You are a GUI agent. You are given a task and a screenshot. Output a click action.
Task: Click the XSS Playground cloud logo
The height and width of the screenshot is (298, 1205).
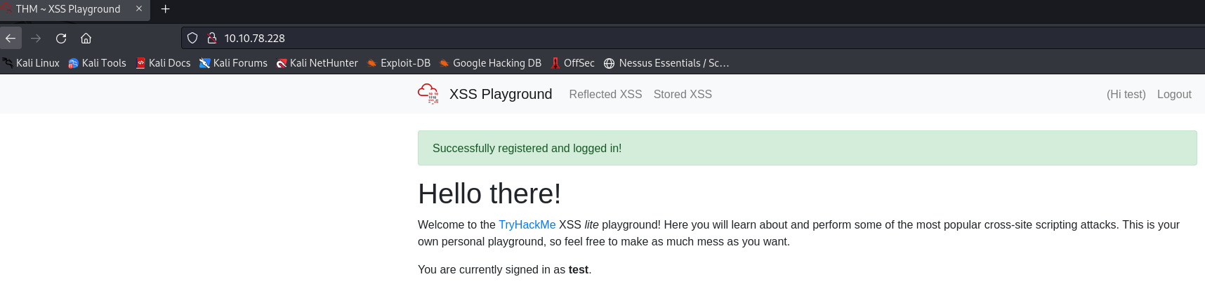tap(428, 94)
